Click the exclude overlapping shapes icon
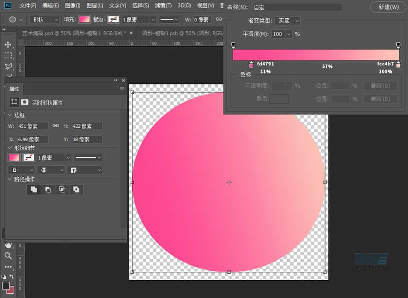The width and height of the screenshot is (408, 298). click(76, 189)
